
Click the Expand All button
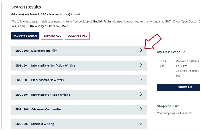(x=52, y=36)
